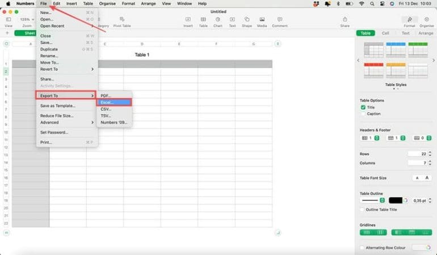The height and width of the screenshot is (255, 437).
Task: Click the add-row handle below the table
Action: (x=6, y=232)
